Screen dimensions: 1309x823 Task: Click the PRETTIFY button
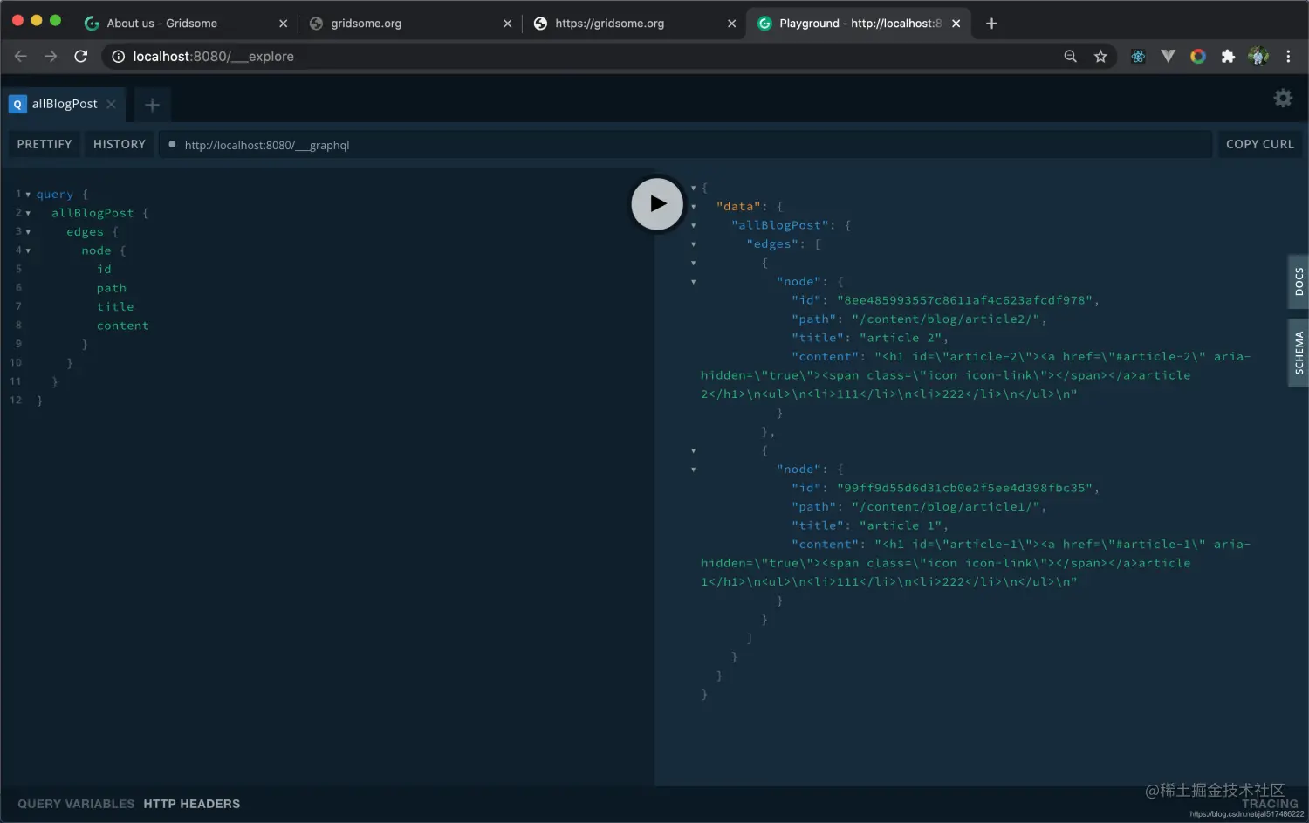click(x=45, y=144)
